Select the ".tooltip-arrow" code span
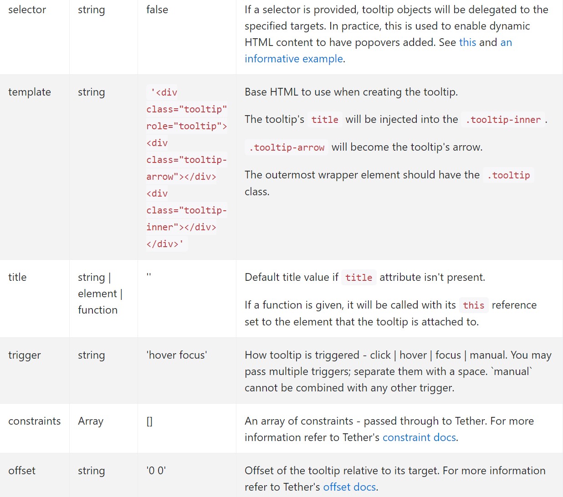Screen dimensions: 563x497 (x=286, y=147)
